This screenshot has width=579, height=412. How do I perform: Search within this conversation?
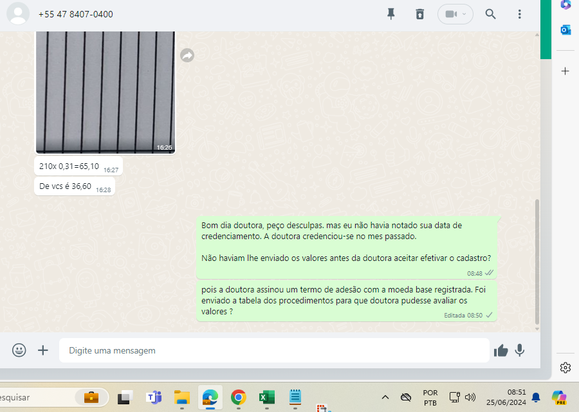[490, 14]
